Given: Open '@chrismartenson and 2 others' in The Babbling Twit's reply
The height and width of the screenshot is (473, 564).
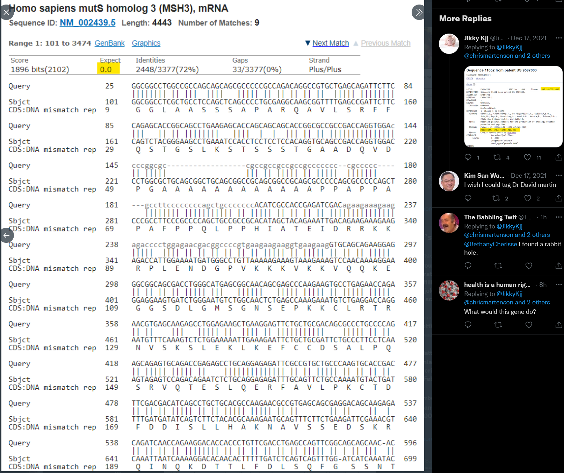Looking at the screenshot, I should [507, 235].
